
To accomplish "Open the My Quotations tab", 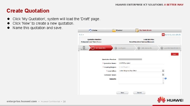I will (144, 30).
